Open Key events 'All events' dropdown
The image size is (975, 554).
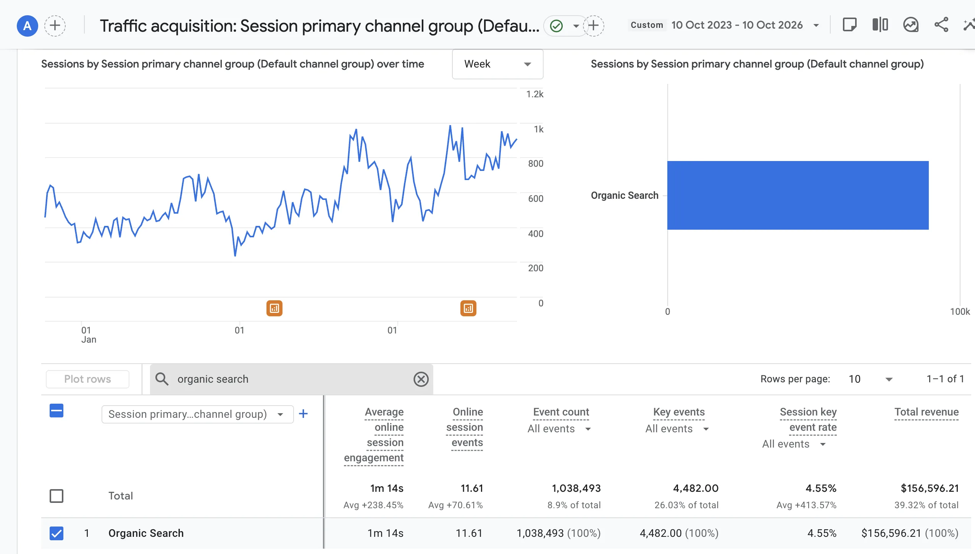click(677, 429)
